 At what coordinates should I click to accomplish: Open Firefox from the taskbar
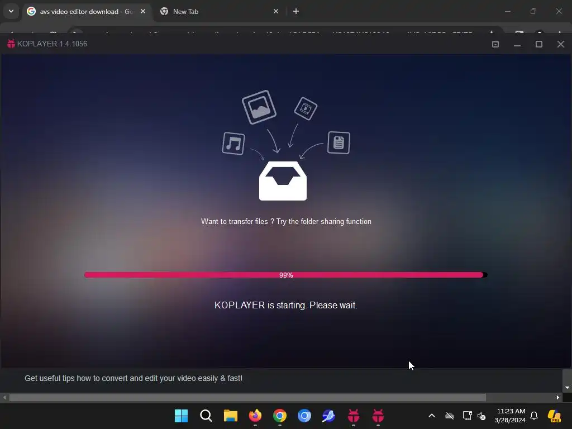[x=255, y=416]
